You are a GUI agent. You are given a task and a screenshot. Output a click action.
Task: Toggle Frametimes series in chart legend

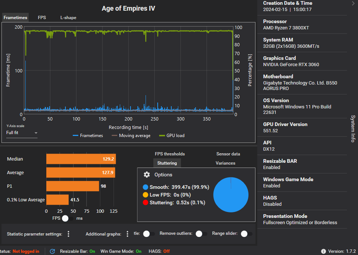(88, 136)
